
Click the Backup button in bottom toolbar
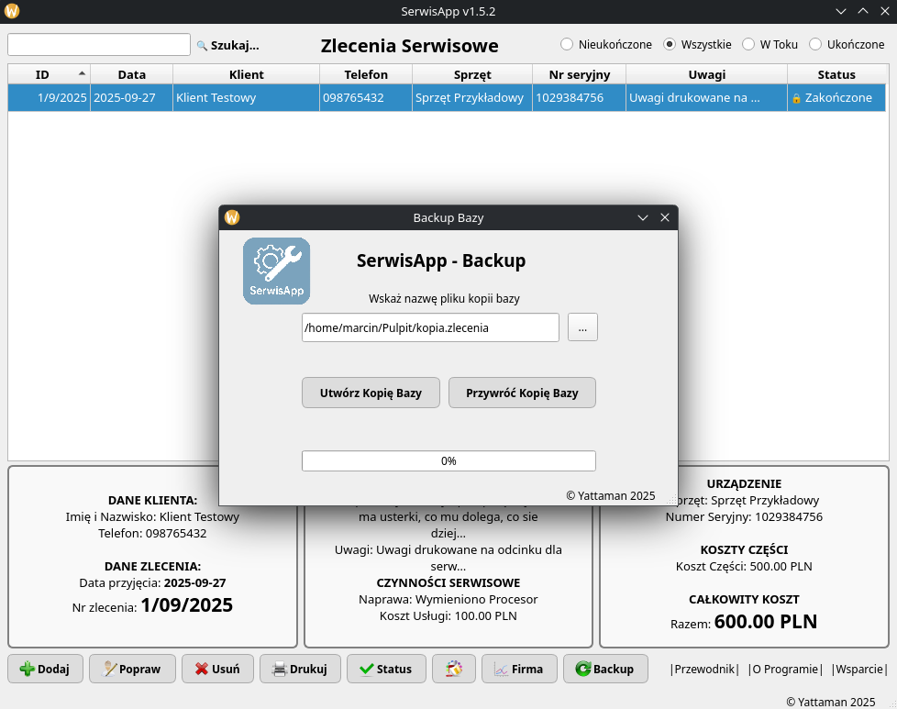pos(604,669)
